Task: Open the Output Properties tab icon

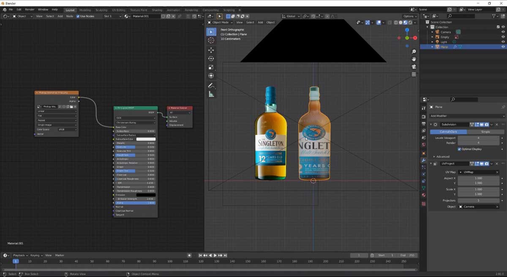Action: (x=423, y=124)
